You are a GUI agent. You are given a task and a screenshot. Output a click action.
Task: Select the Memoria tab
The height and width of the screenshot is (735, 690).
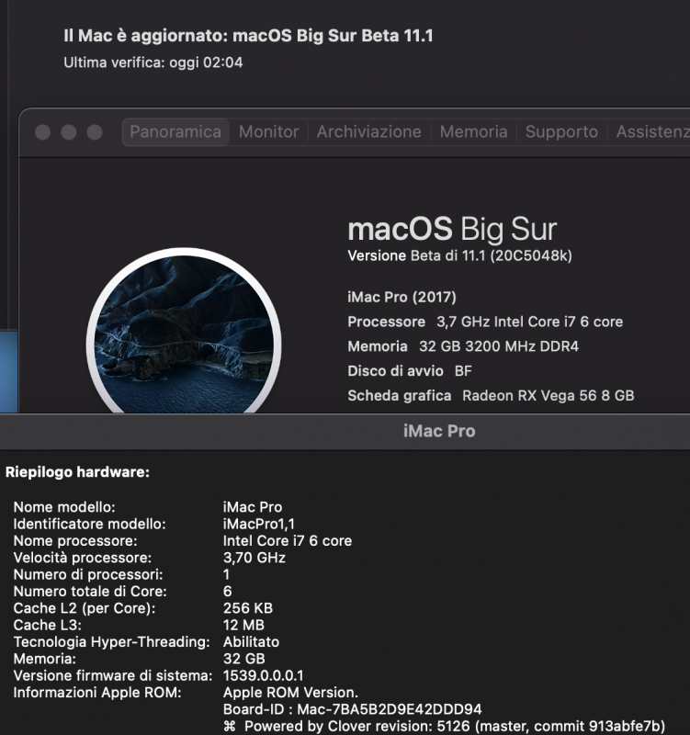[473, 131]
